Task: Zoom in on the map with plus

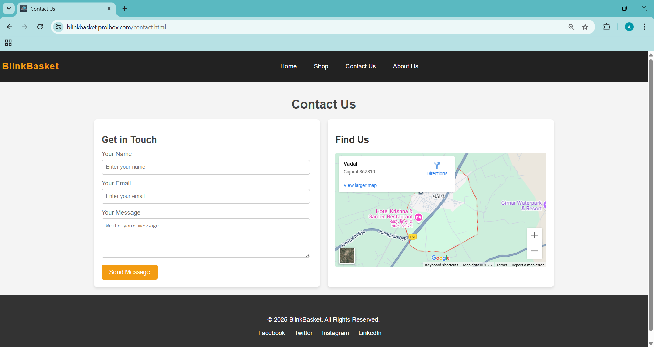Action: 534,235
